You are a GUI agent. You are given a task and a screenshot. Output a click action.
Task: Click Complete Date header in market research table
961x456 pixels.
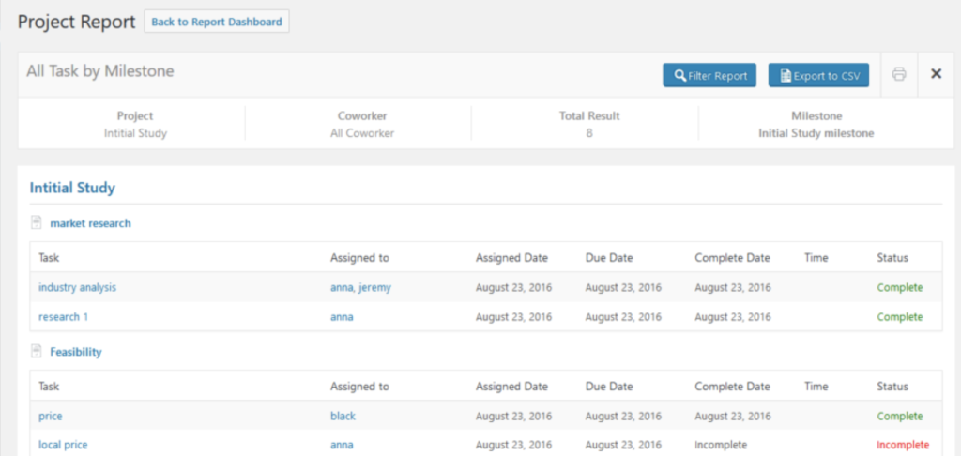tap(732, 258)
